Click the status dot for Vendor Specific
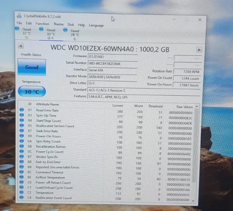233x211 pixels. pos(22,156)
